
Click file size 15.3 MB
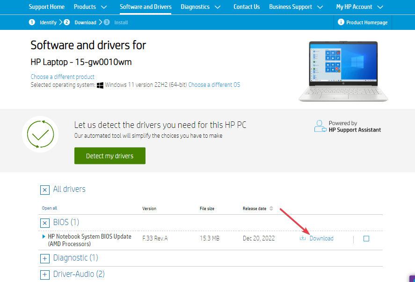coord(210,238)
